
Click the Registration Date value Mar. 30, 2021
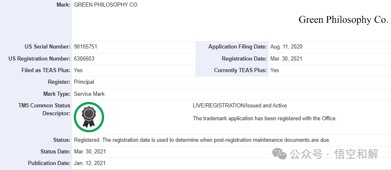point(286,59)
